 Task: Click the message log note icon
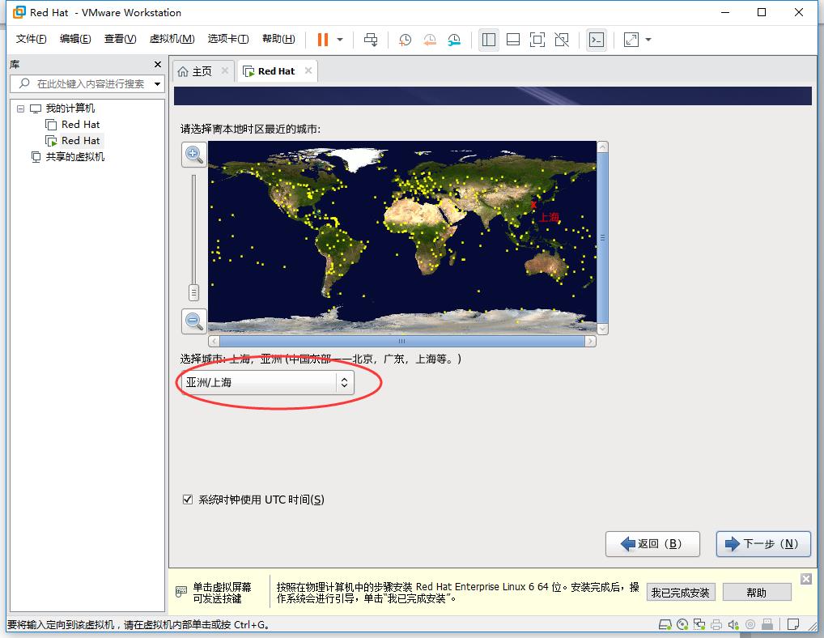click(793, 624)
